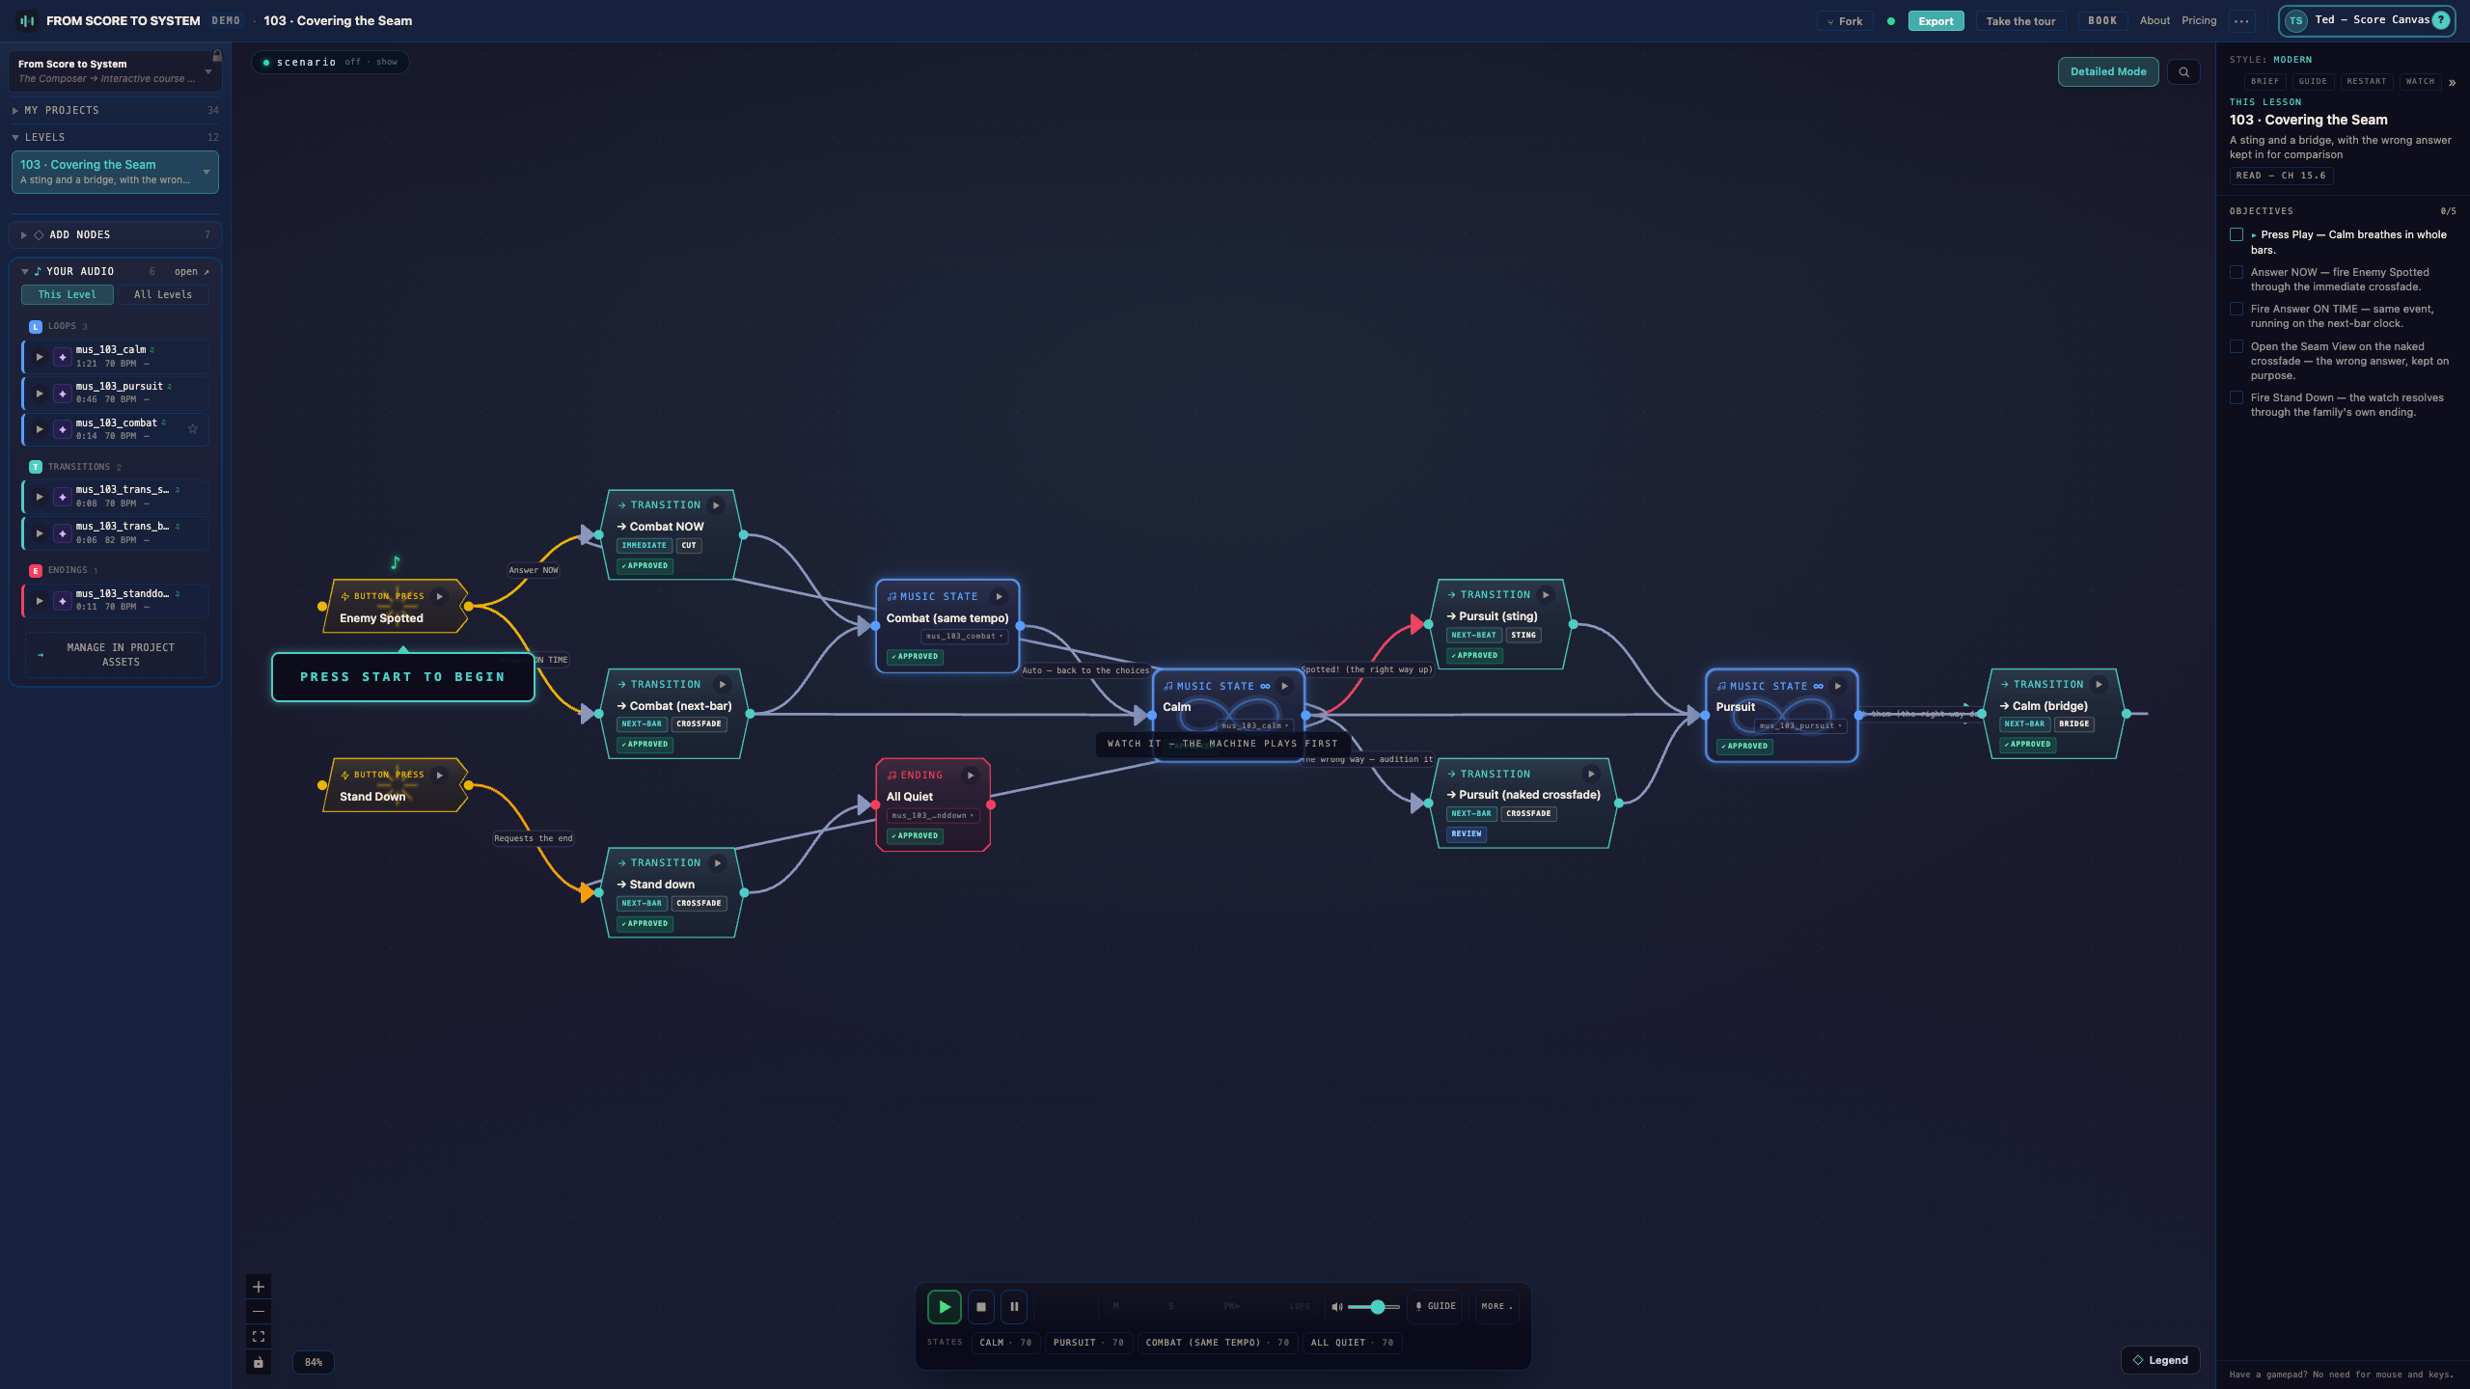The width and height of the screenshot is (2470, 1389).
Task: Open the About menu item
Action: (2154, 21)
